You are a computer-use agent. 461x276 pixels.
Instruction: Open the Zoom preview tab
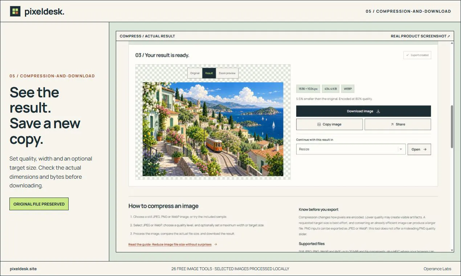(227, 73)
